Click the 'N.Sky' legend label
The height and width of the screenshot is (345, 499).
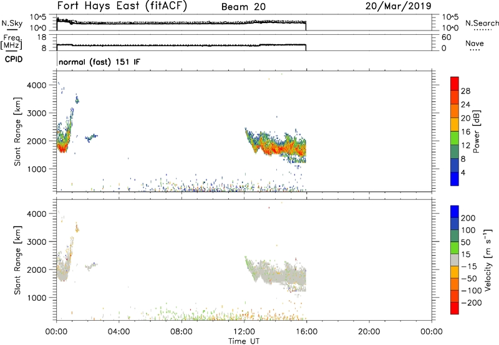[x=12, y=23]
